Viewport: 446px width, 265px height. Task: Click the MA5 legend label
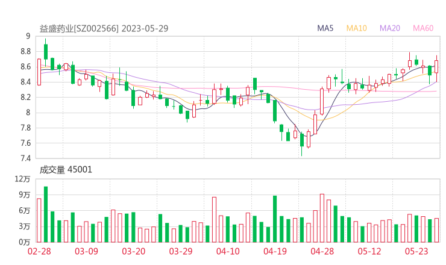pyautogui.click(x=325, y=28)
